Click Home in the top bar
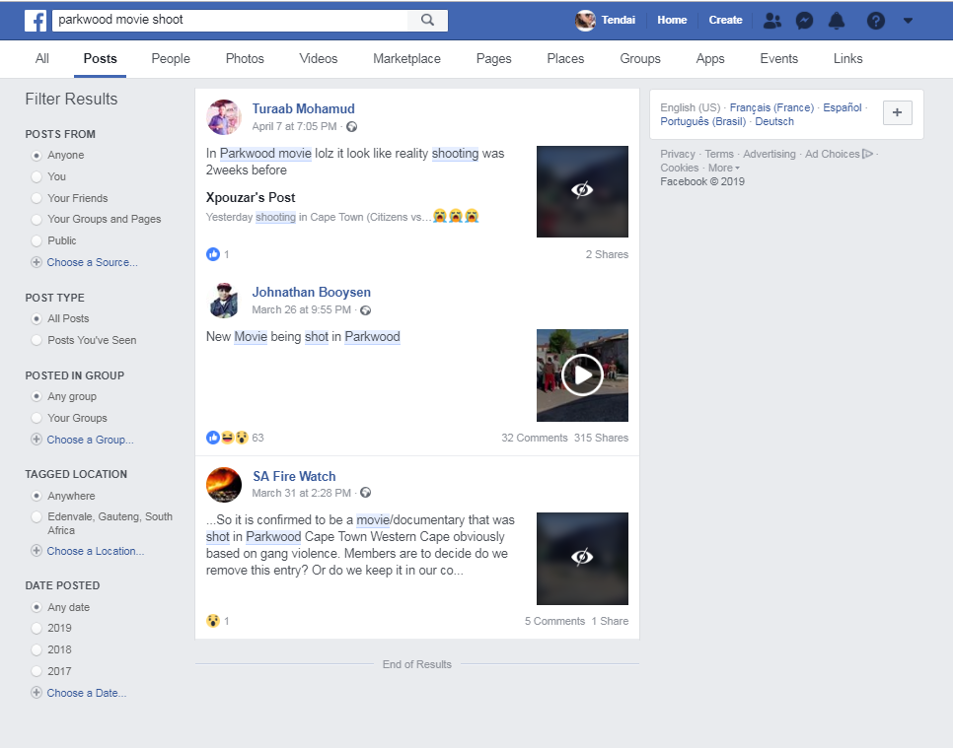This screenshot has width=953, height=748. pyautogui.click(x=672, y=20)
